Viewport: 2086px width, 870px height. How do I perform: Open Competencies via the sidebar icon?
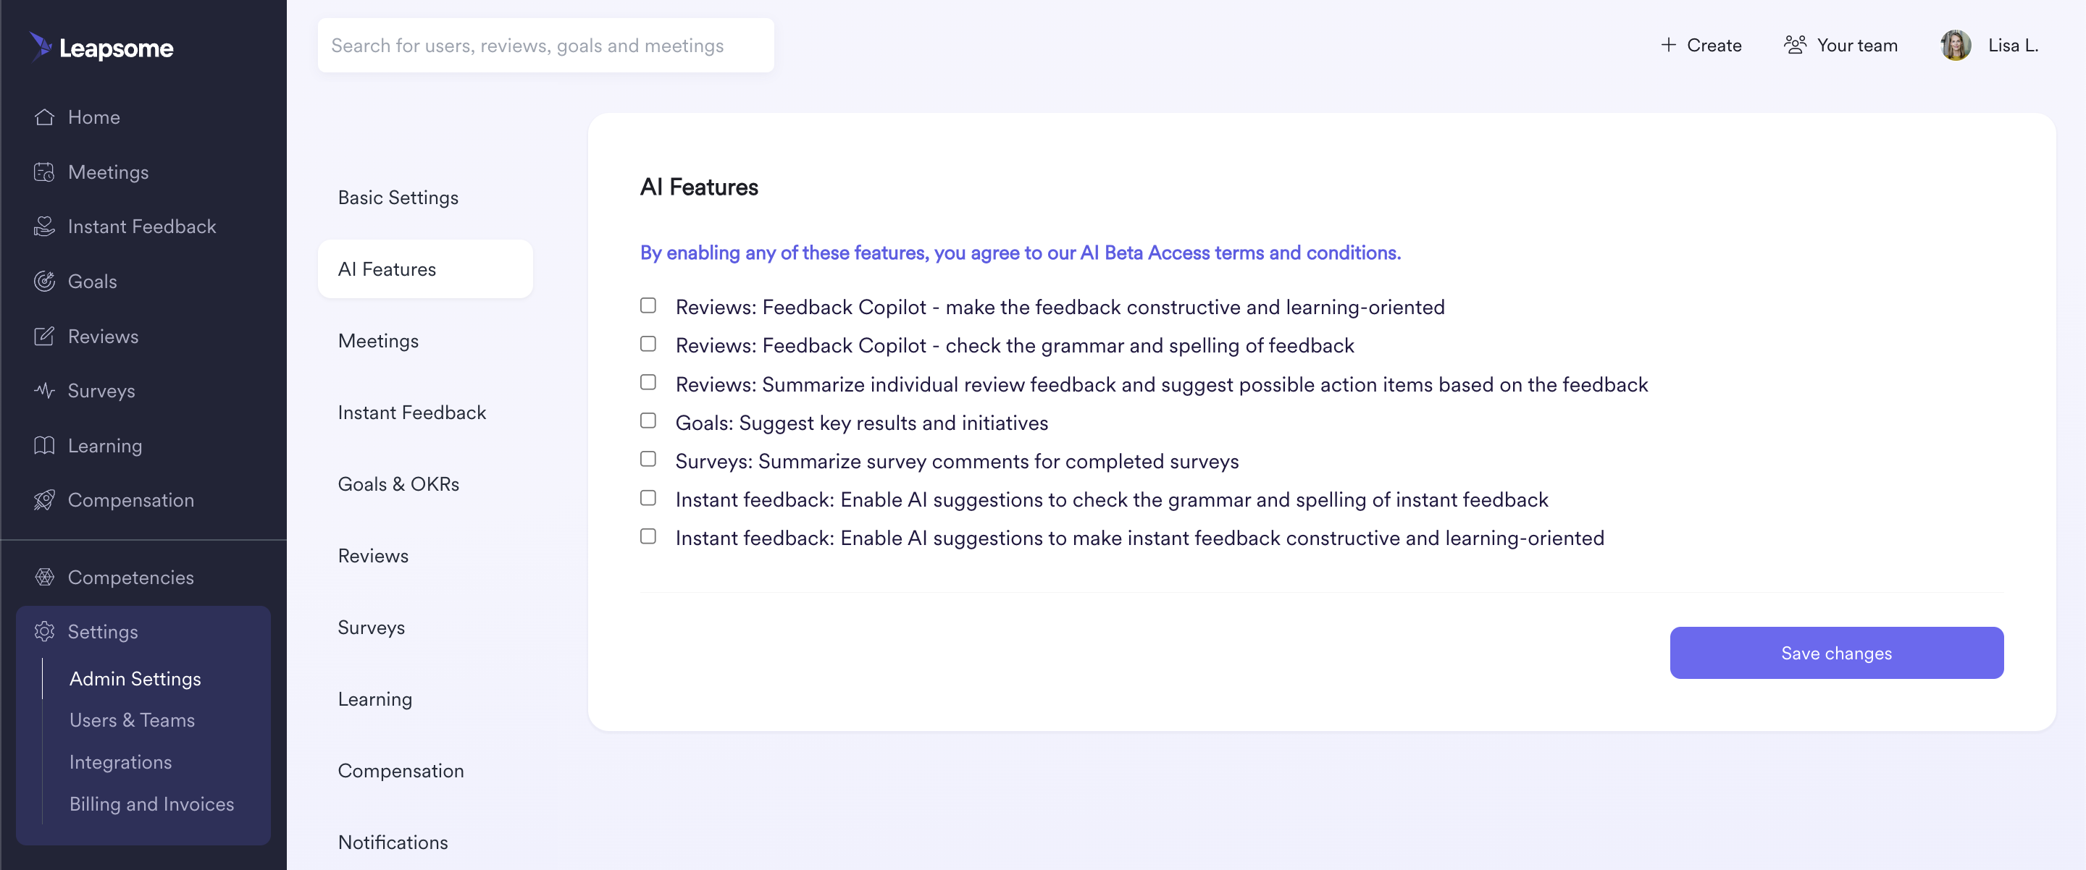(x=44, y=578)
